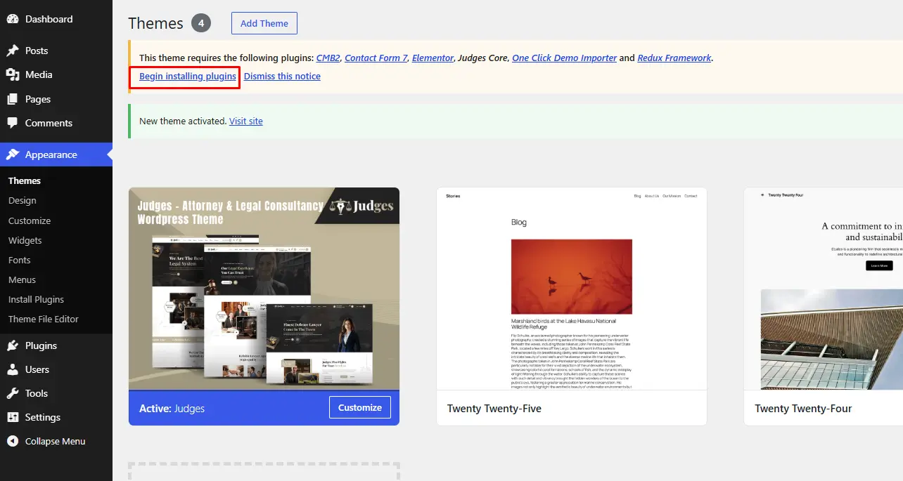Click the Collapse Menu arrow icon

(x=13, y=441)
